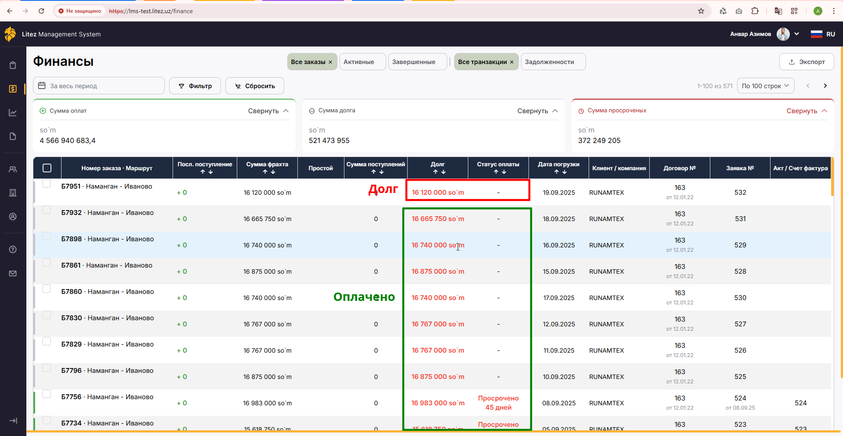Image resolution: width=843 pixels, height=436 pixels.
Task: Open the users group sidebar icon
Action: (x=13, y=169)
